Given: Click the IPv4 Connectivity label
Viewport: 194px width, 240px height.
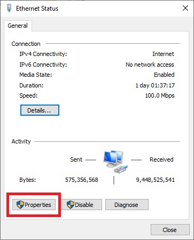Looking at the screenshot, I should click(x=43, y=54).
